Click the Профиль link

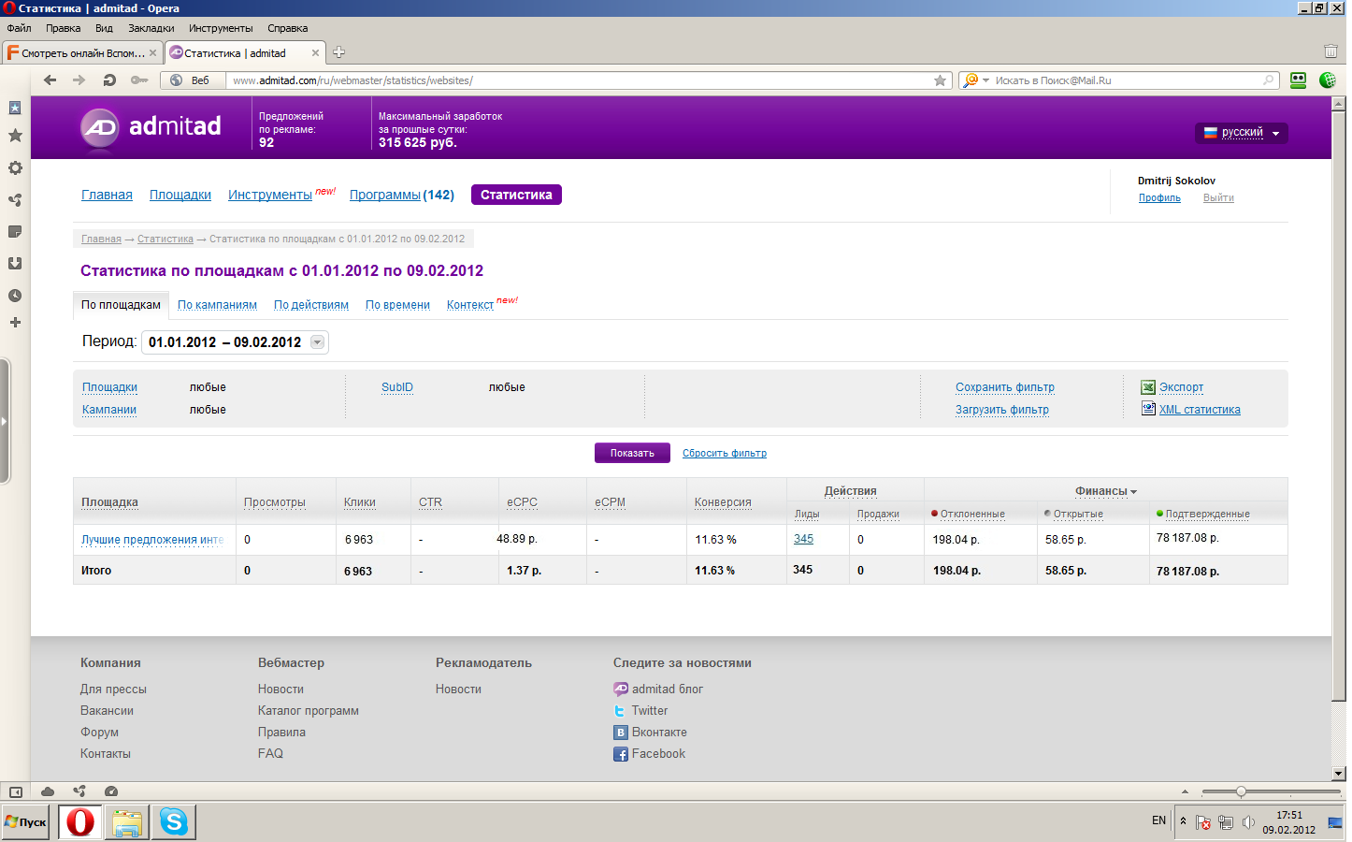tap(1159, 197)
